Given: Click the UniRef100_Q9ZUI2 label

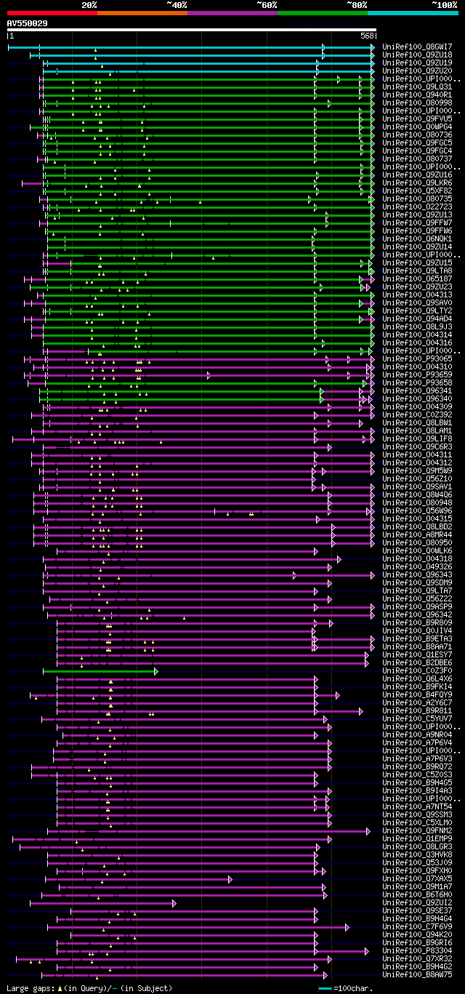Looking at the screenshot, I should pos(417,902).
